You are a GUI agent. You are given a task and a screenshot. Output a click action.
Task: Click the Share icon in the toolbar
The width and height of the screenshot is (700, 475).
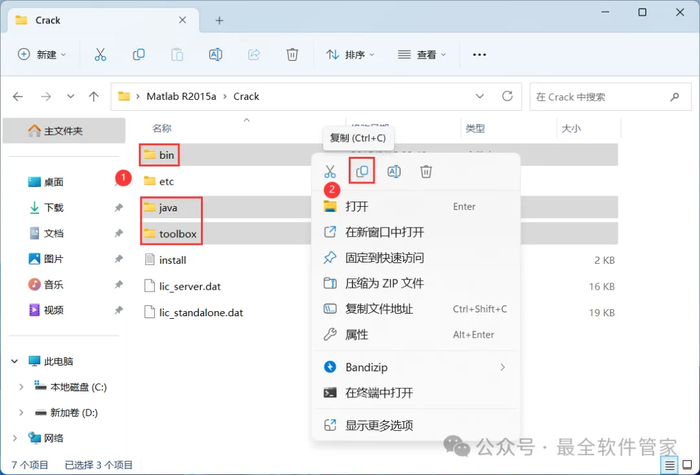pyautogui.click(x=254, y=54)
